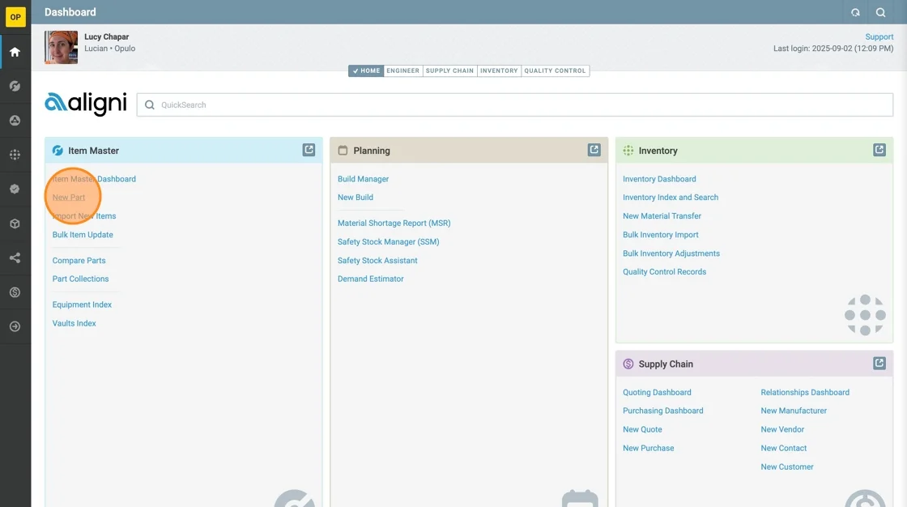The image size is (907, 507).
Task: Click the sidebar dollar-sign Supply Chain icon
Action: click(x=15, y=292)
